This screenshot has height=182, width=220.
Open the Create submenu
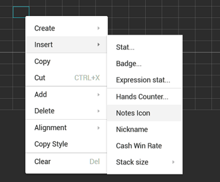click(x=66, y=28)
